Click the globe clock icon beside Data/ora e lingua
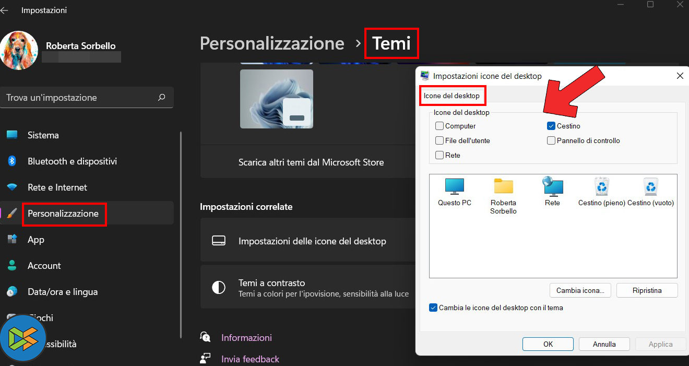 point(12,291)
